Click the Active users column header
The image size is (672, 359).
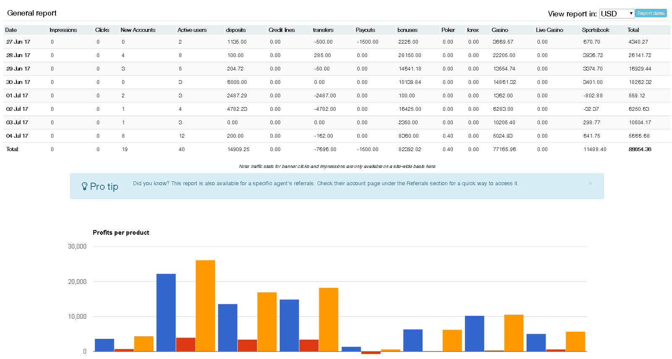192,30
